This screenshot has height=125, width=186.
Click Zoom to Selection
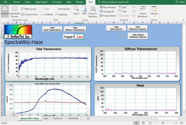[x=93, y=12]
